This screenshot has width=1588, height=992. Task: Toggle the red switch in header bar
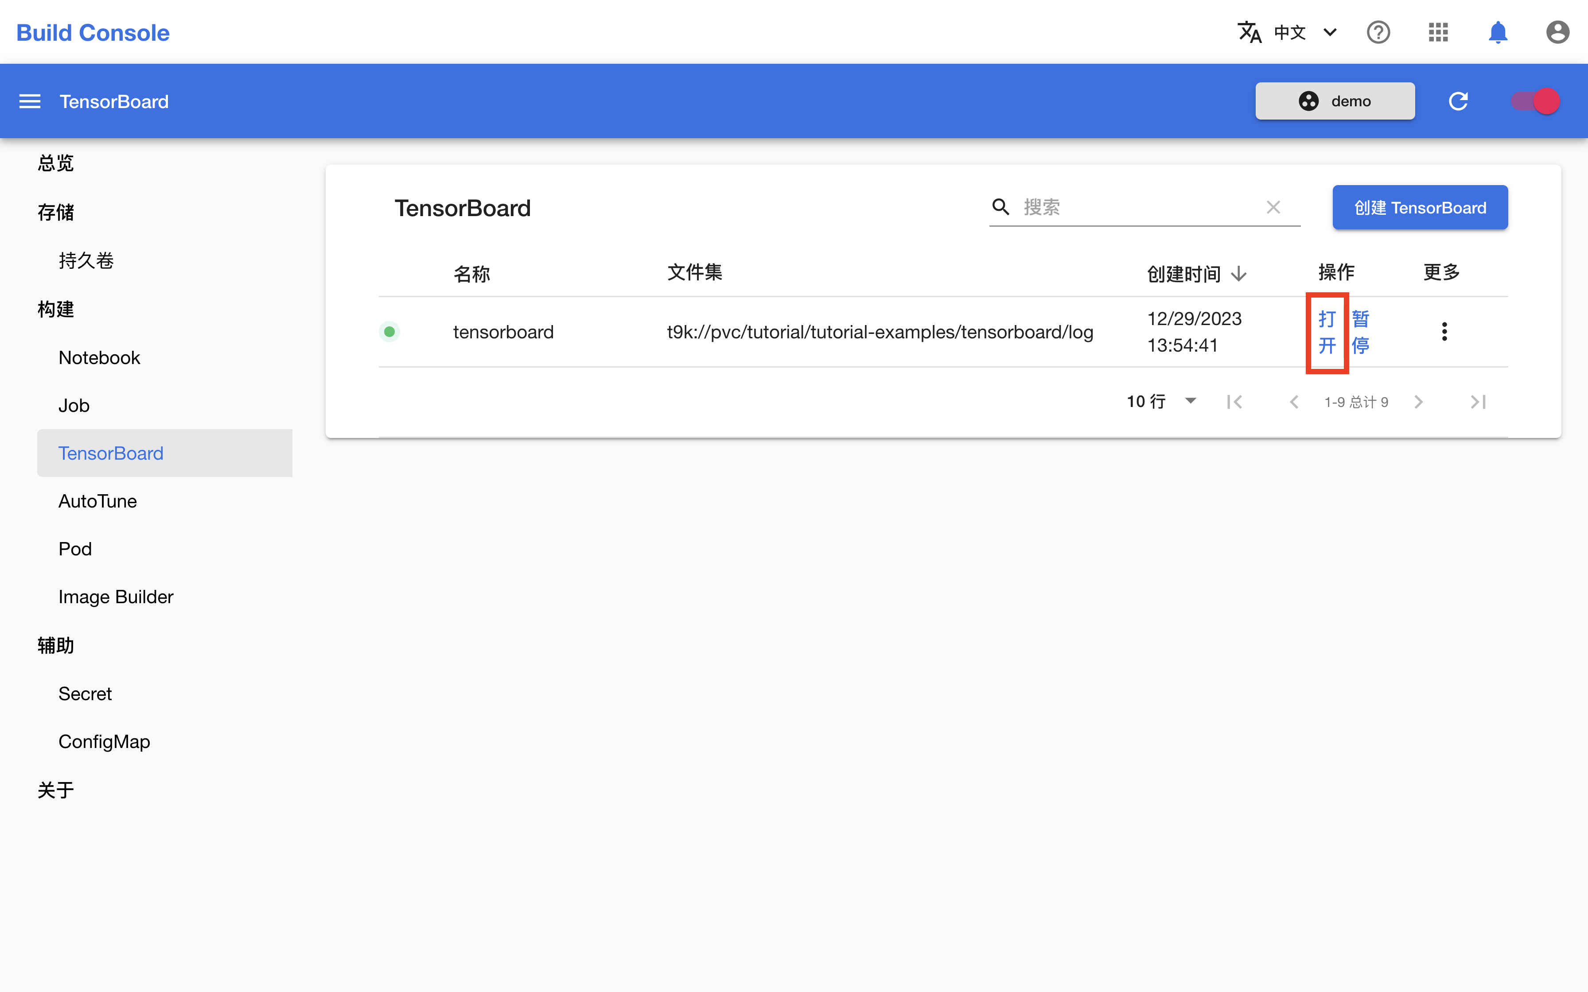click(x=1536, y=101)
